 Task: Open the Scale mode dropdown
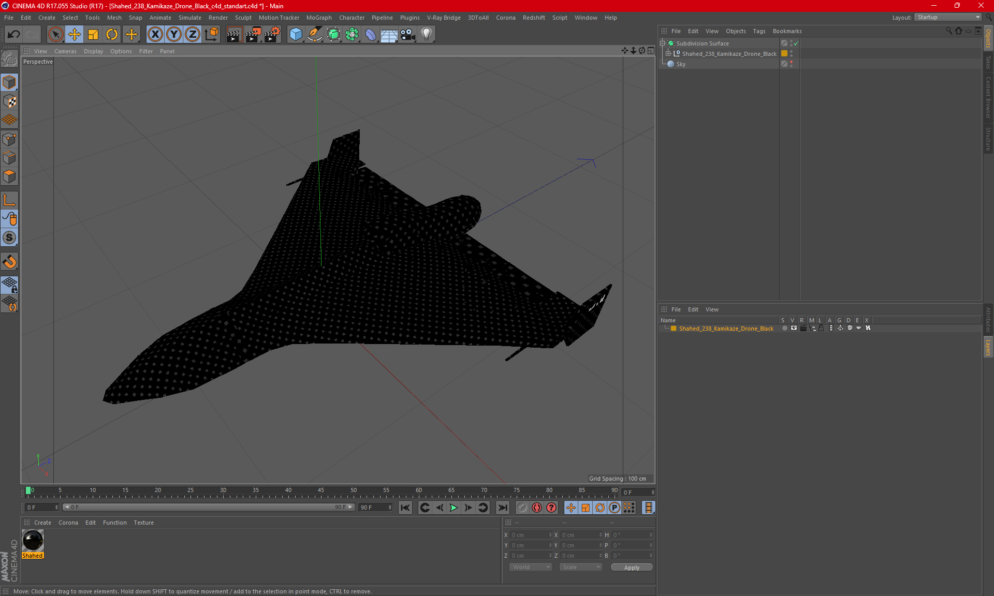(x=581, y=567)
